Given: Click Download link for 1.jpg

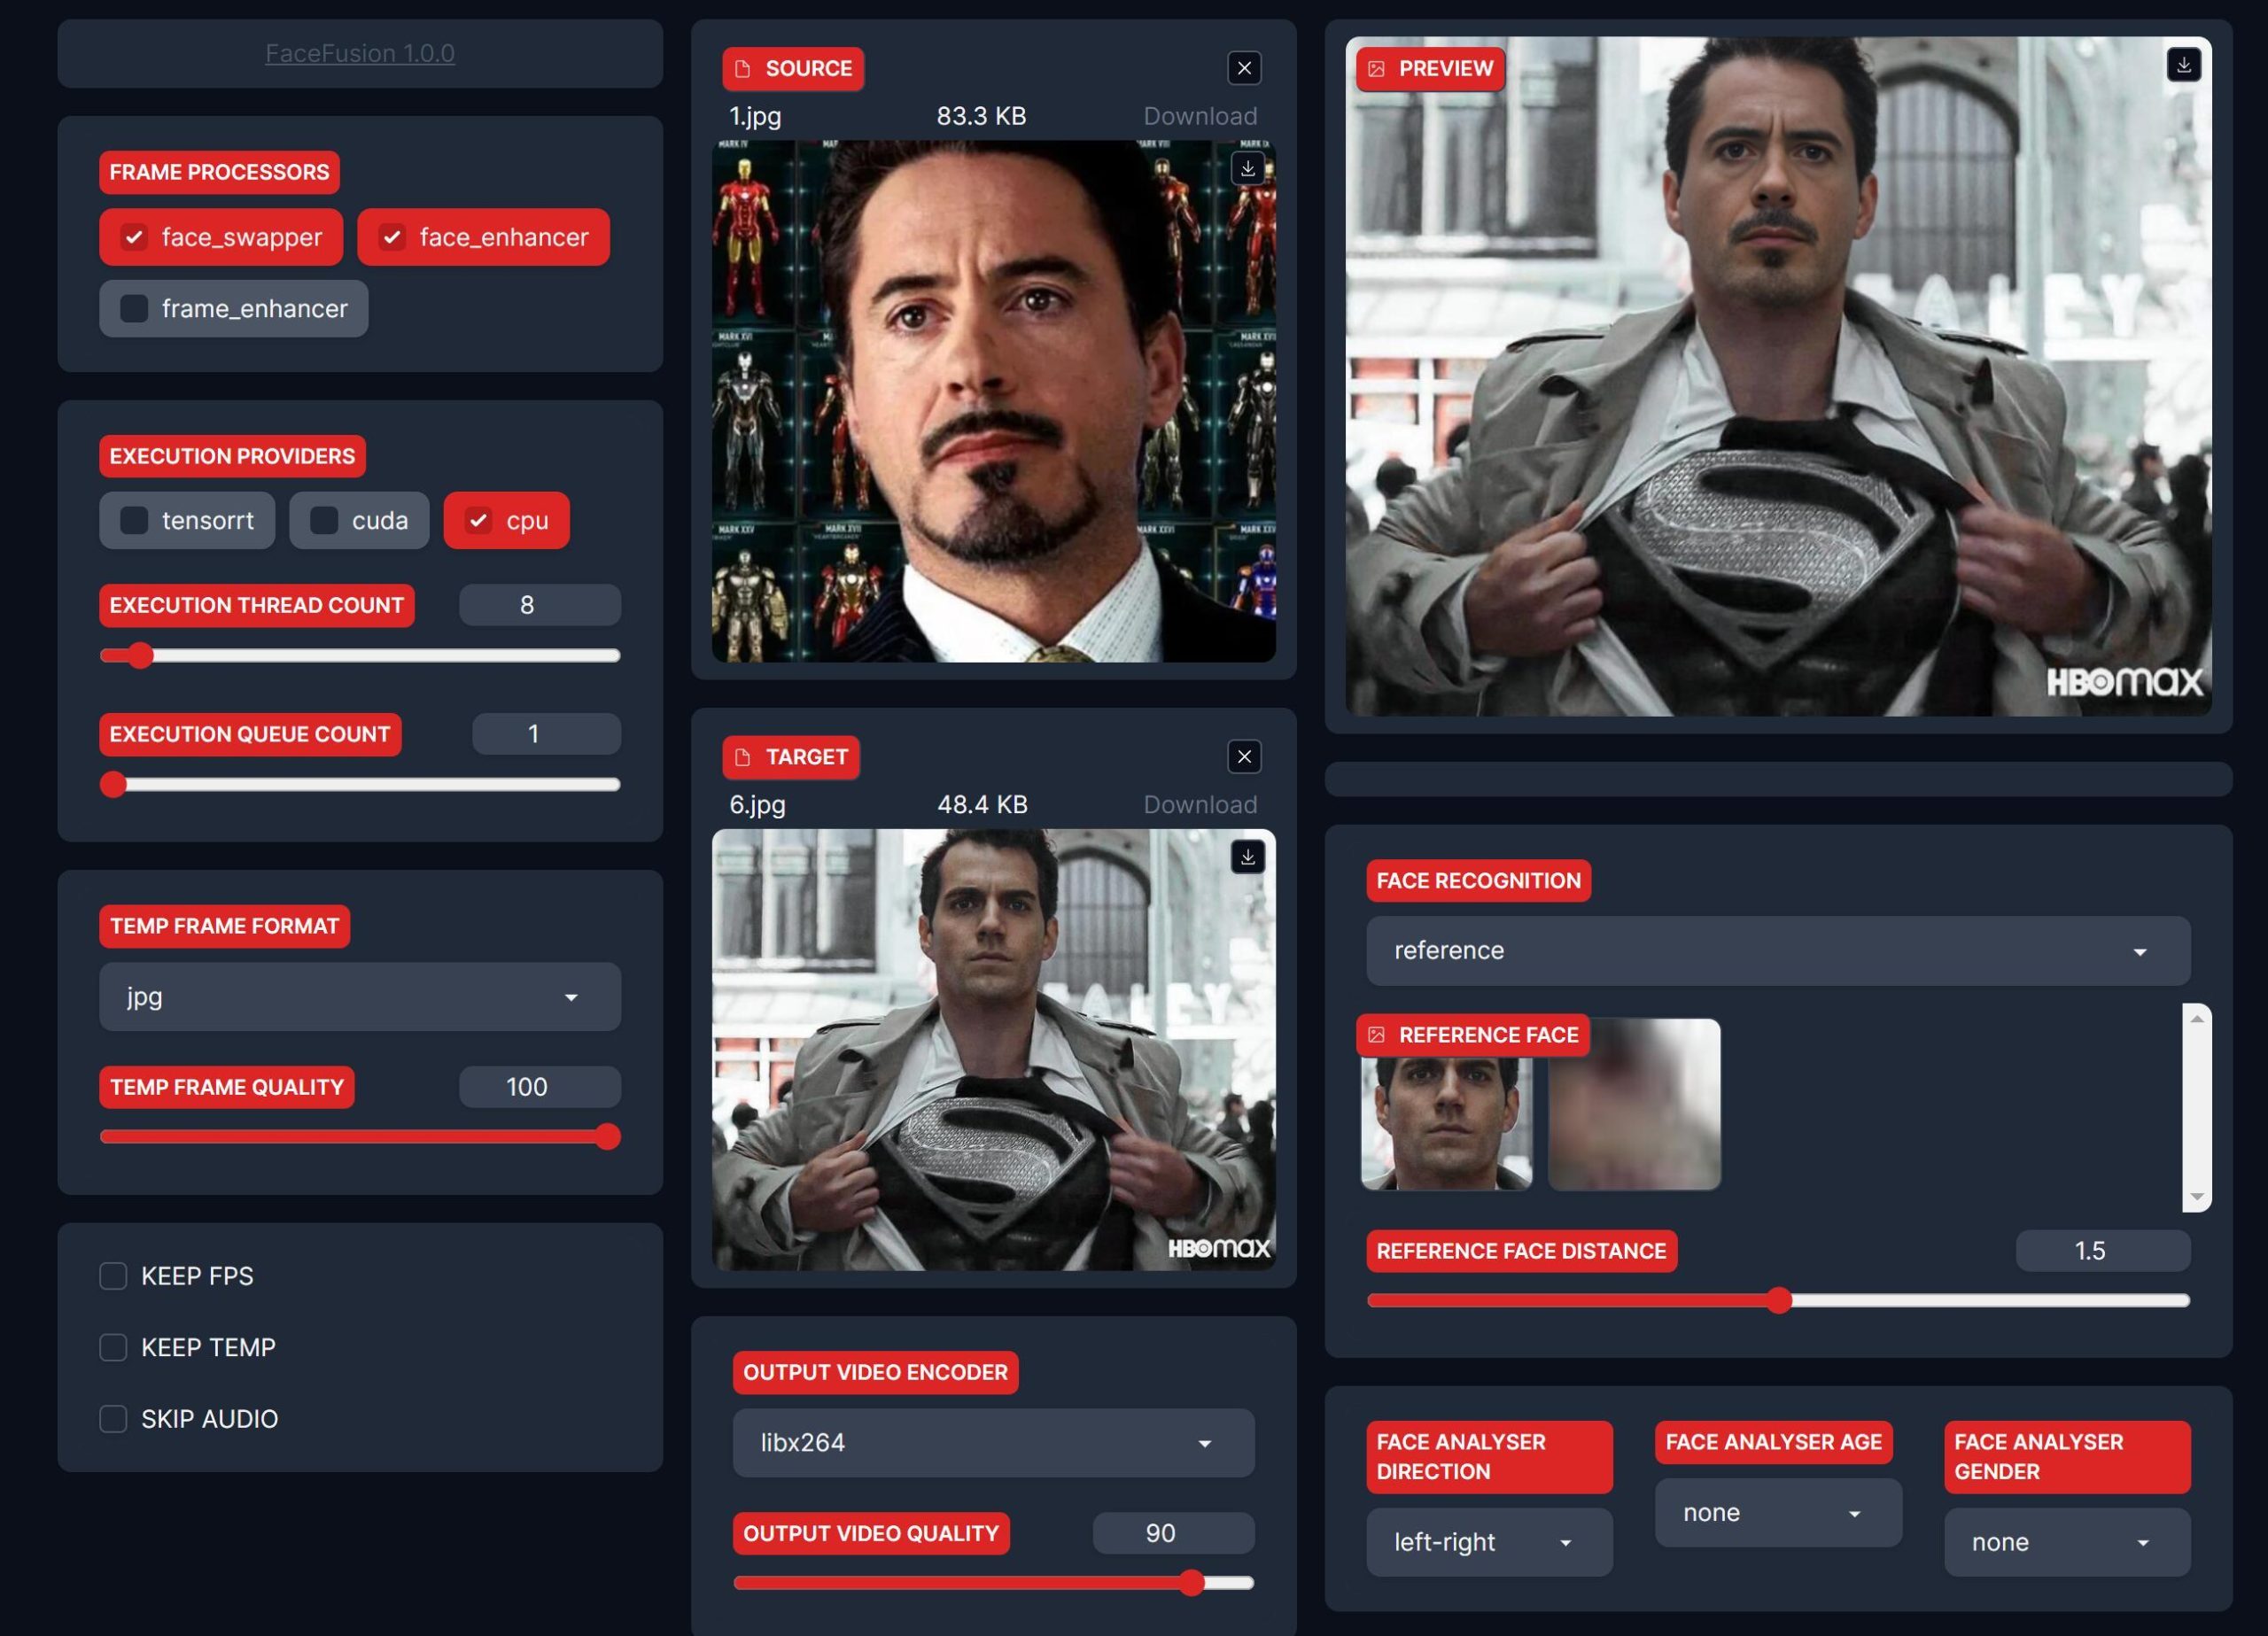Looking at the screenshot, I should click(x=1200, y=116).
